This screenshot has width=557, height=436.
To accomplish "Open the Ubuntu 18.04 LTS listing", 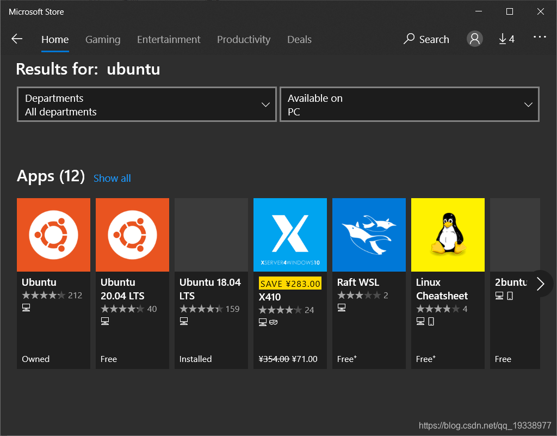I will point(211,235).
